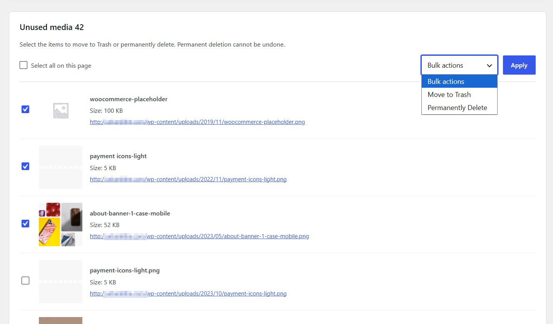Open the about-banner-1-case-mobile.png URL
The height and width of the screenshot is (324, 553).
click(199, 236)
